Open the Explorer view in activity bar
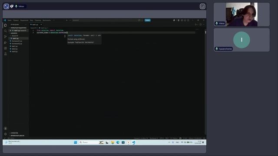The height and width of the screenshot is (156, 278). pos(5,25)
